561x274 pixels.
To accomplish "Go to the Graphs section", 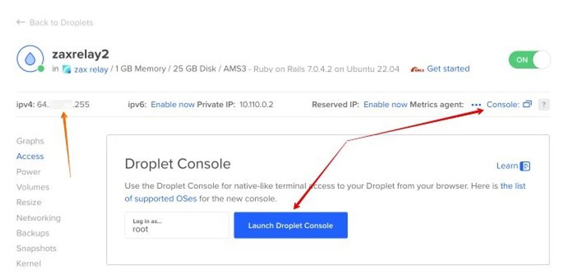I will [x=30, y=141].
